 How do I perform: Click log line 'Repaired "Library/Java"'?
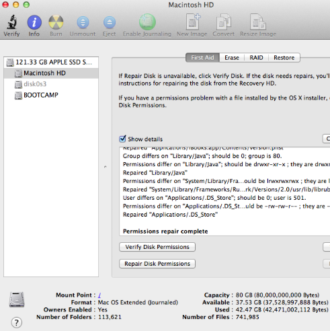[x=155, y=173]
